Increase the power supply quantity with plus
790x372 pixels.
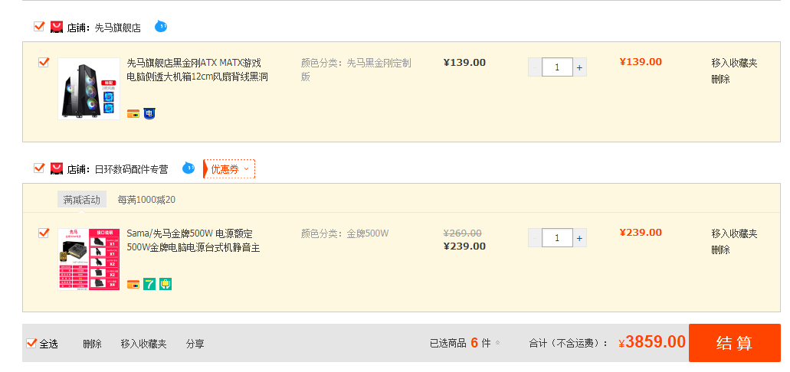pos(579,237)
